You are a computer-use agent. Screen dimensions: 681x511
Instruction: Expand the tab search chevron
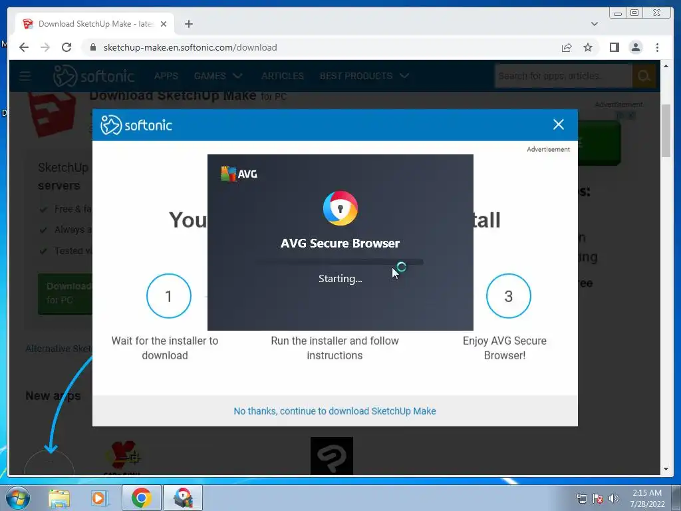tap(594, 24)
